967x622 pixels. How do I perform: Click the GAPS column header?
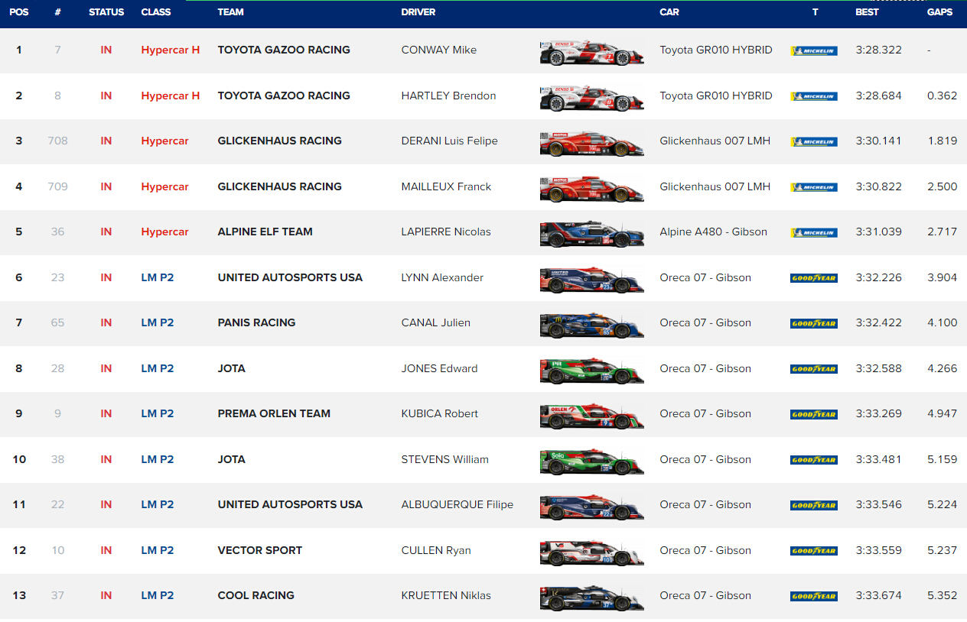click(x=939, y=12)
